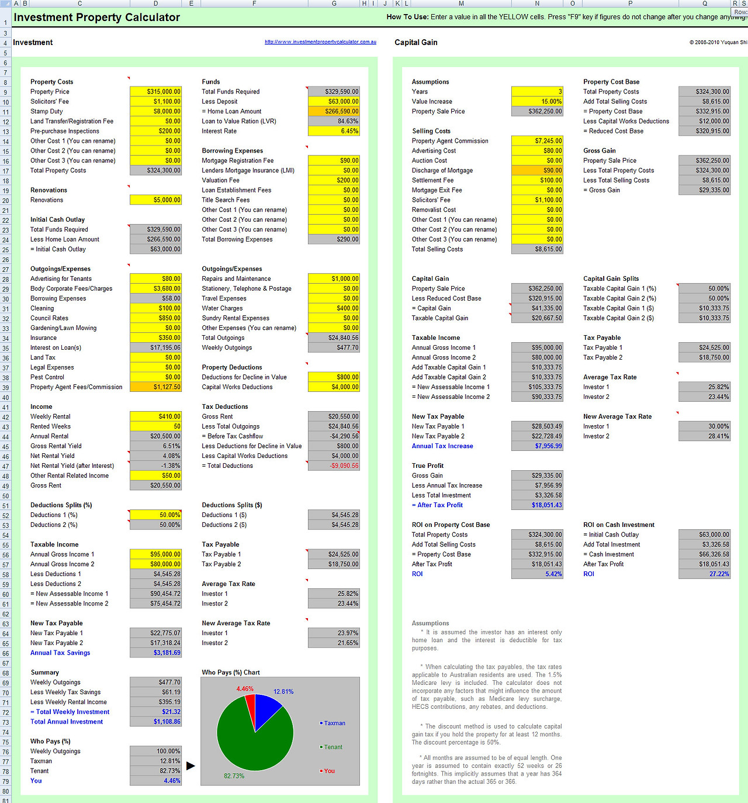Select the Water Charges cell $400.00
Screen dimensions: 748x803
pyautogui.click(x=334, y=308)
